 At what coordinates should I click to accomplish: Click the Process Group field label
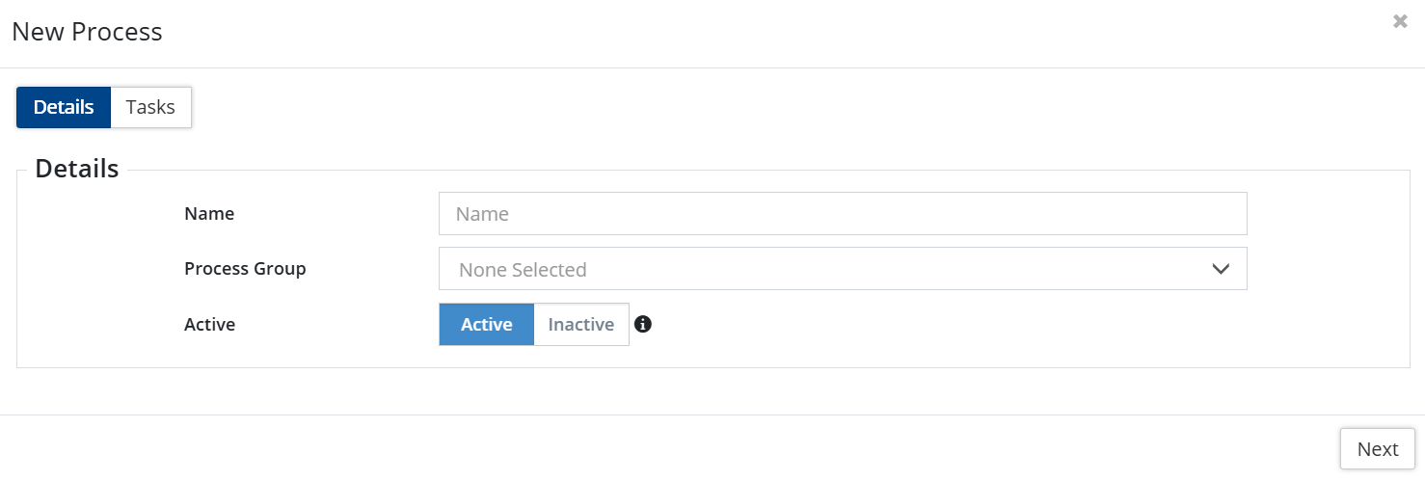point(245,269)
